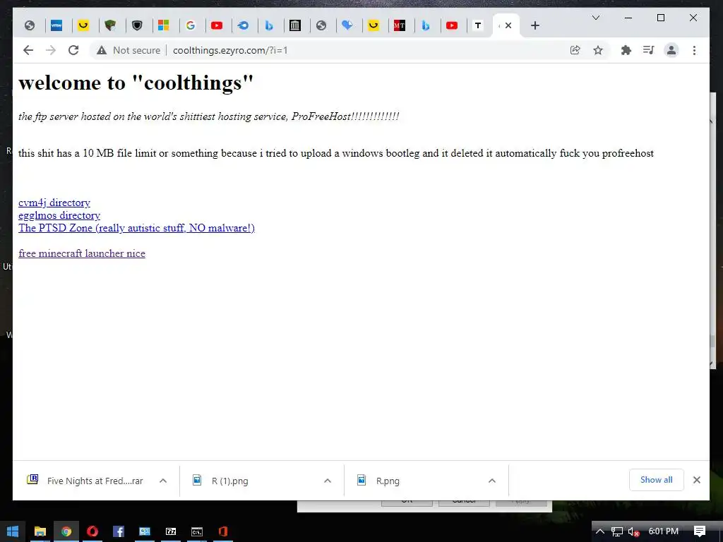Switch to the Minecraft grass block tab
The image size is (723, 542).
109,26
